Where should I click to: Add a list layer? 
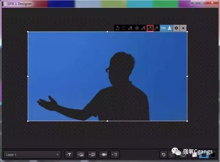coord(115,155)
